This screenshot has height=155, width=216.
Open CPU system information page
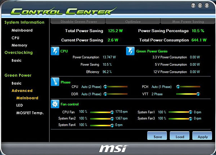click(15, 38)
